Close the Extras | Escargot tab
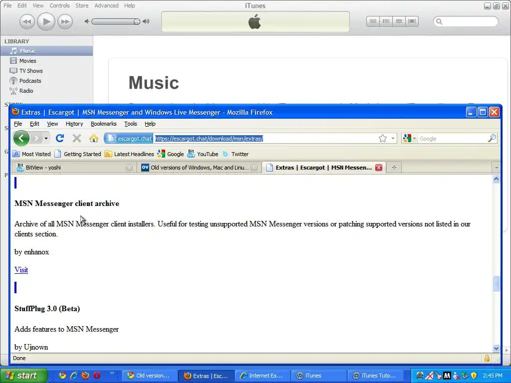511x383 pixels. pos(379,168)
